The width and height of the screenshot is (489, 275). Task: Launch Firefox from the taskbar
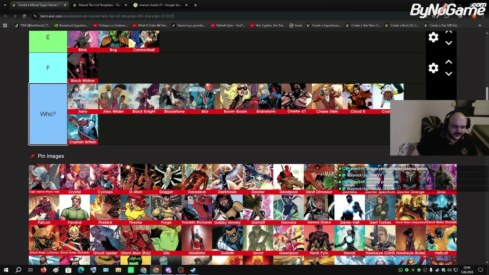click(43, 270)
